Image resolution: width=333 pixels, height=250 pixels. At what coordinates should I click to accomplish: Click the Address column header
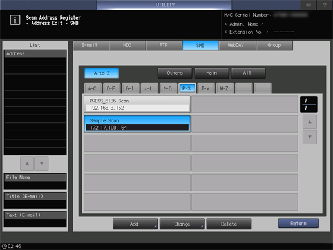pos(35,53)
